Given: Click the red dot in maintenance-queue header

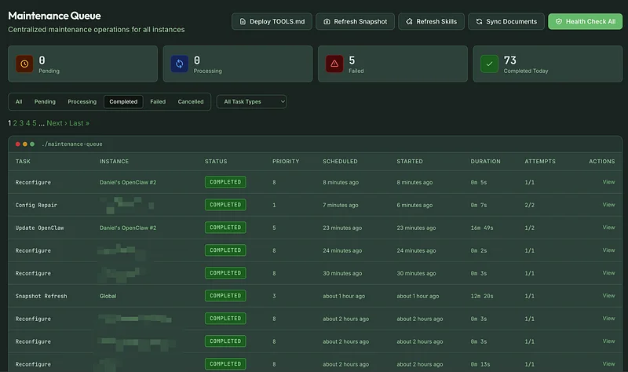Looking at the screenshot, I should click(x=17, y=144).
